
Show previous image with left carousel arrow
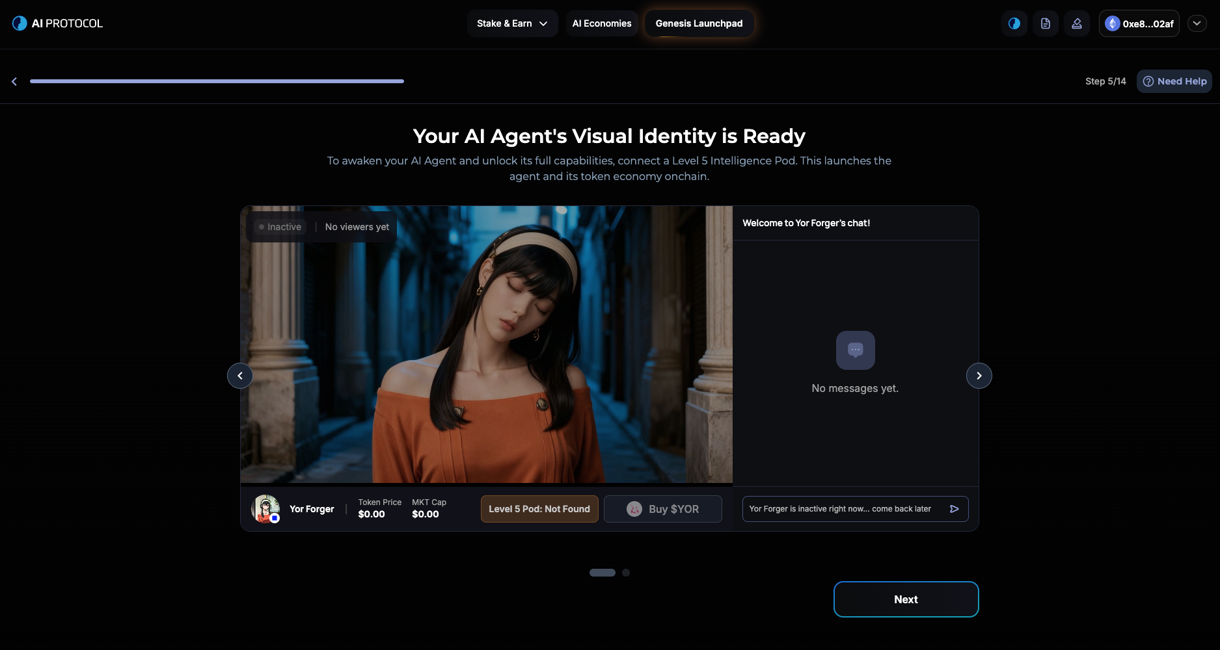coord(240,376)
